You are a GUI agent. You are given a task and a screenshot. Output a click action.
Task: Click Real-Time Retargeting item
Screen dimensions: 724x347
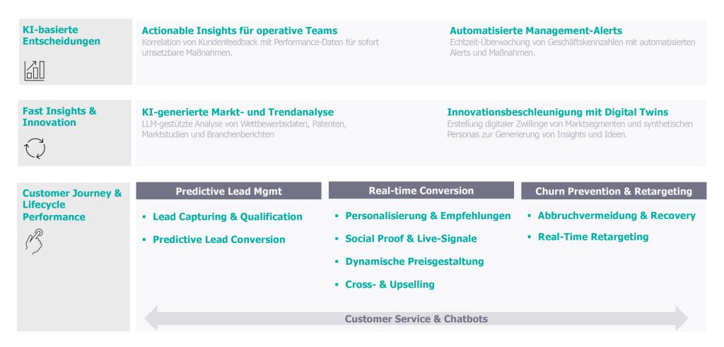tap(592, 237)
